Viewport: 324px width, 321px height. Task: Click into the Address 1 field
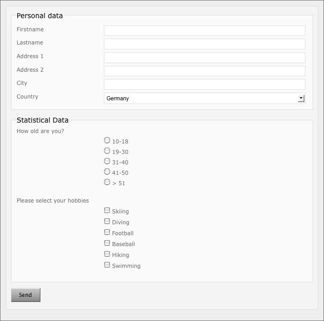(x=204, y=58)
